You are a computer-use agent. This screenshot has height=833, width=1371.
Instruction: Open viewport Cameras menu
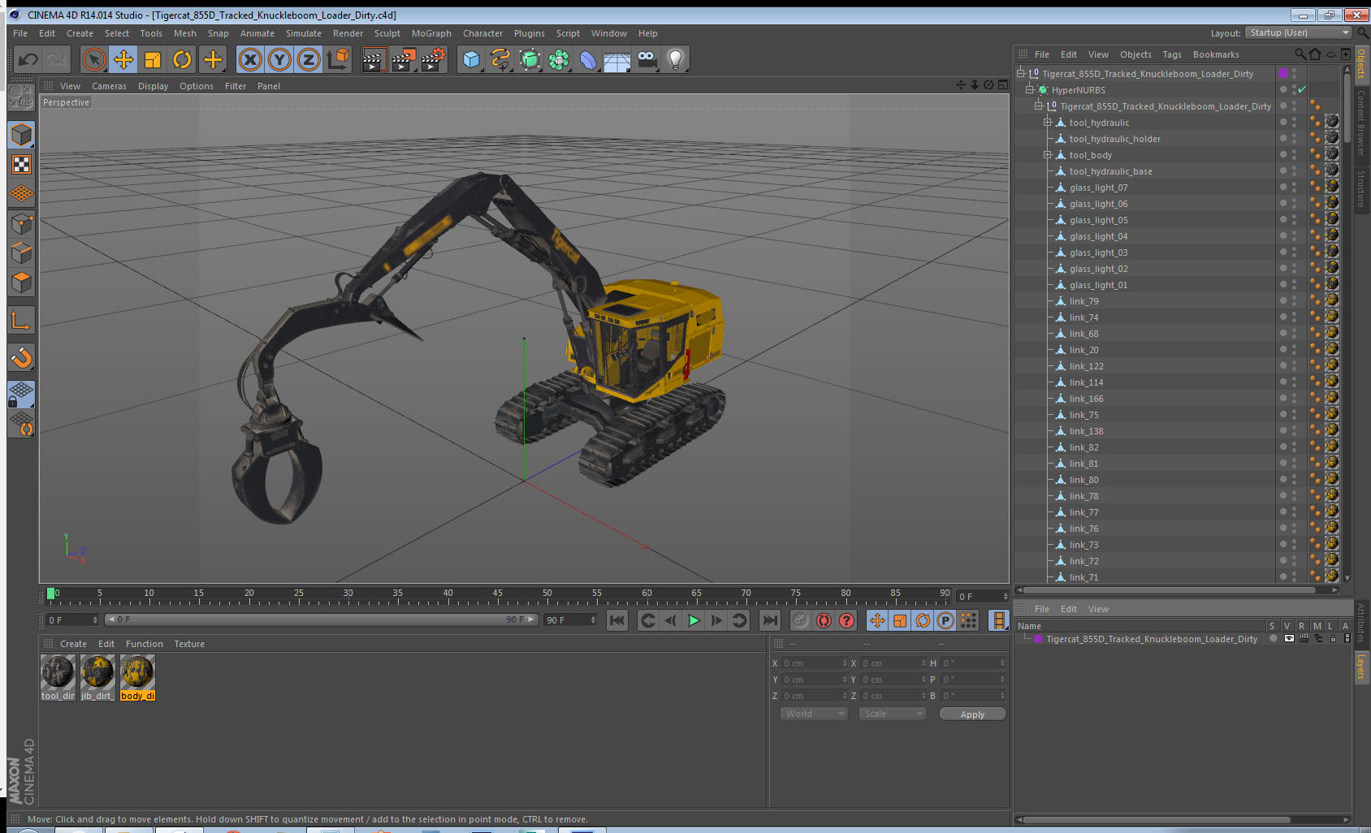(109, 86)
